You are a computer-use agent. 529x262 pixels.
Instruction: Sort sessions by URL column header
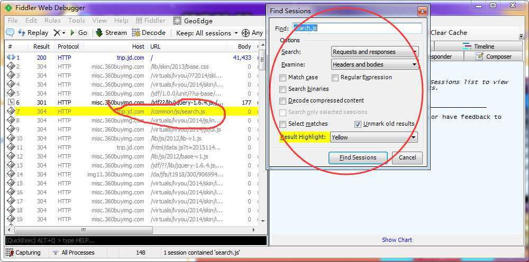187,46
